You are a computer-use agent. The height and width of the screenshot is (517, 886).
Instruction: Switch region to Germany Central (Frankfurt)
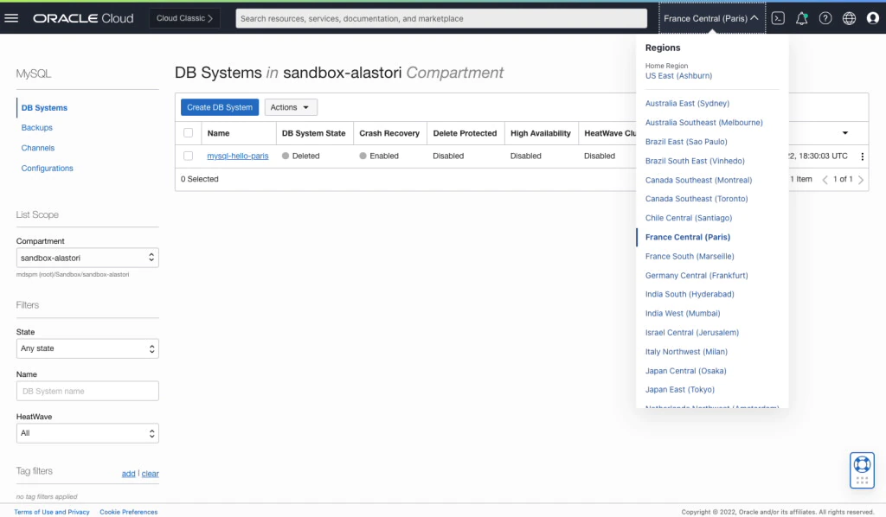tap(697, 276)
